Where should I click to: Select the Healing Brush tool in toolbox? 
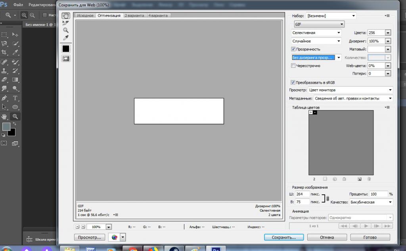4,62
